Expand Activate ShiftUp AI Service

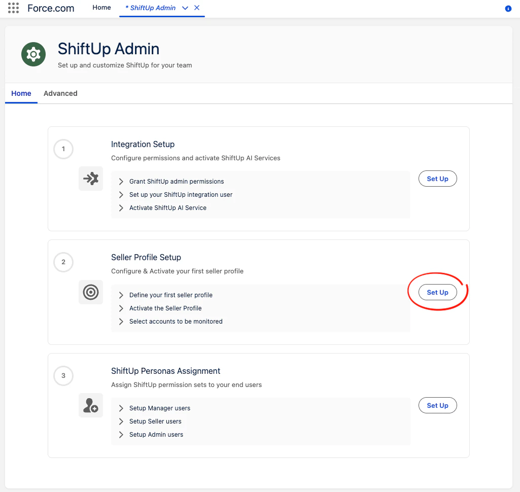point(121,208)
